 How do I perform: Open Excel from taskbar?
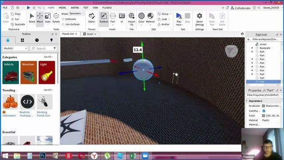pos(133,156)
